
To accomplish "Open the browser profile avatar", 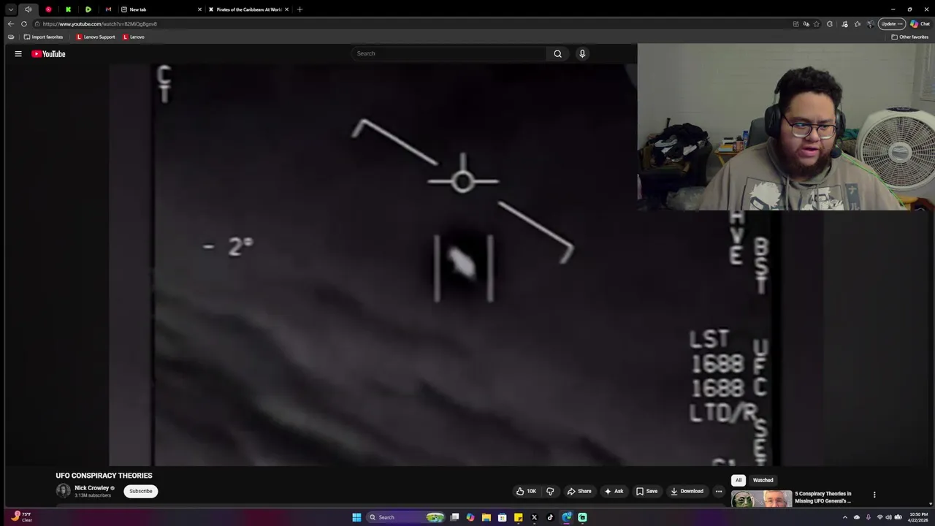I will pyautogui.click(x=871, y=23).
